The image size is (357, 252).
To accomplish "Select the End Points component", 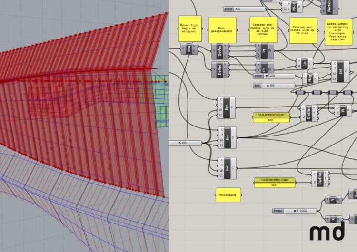I will [x=189, y=50].
